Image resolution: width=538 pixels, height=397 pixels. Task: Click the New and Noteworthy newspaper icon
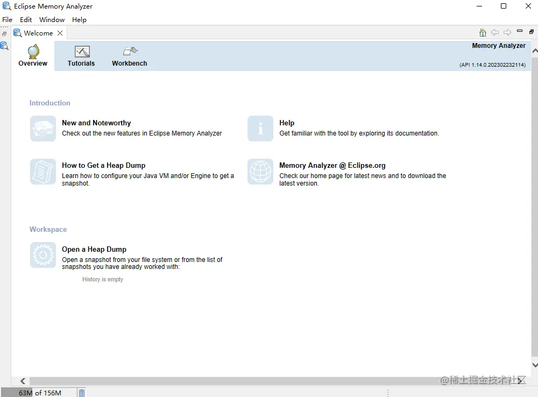(43, 129)
